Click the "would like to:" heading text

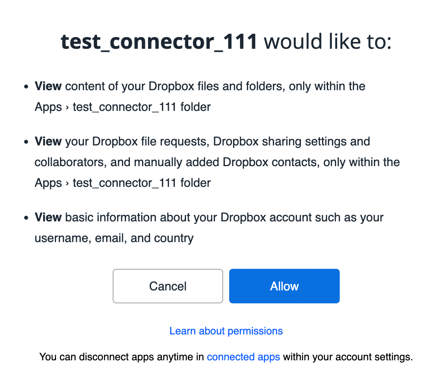[327, 42]
